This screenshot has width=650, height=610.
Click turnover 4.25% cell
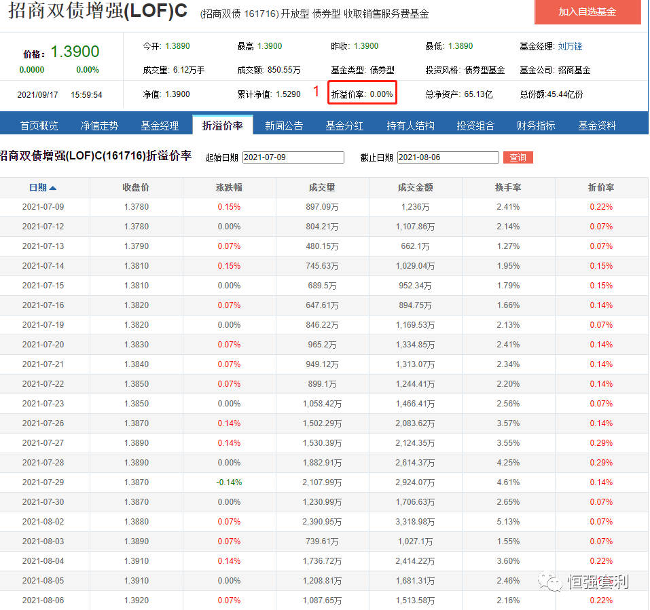(x=508, y=463)
